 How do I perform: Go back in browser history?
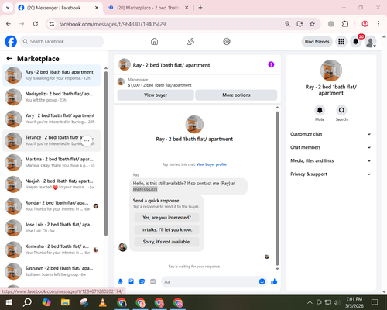pos(9,24)
